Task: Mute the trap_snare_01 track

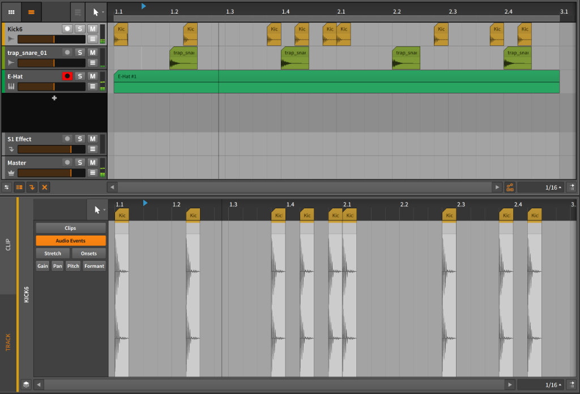Action: tap(92, 53)
